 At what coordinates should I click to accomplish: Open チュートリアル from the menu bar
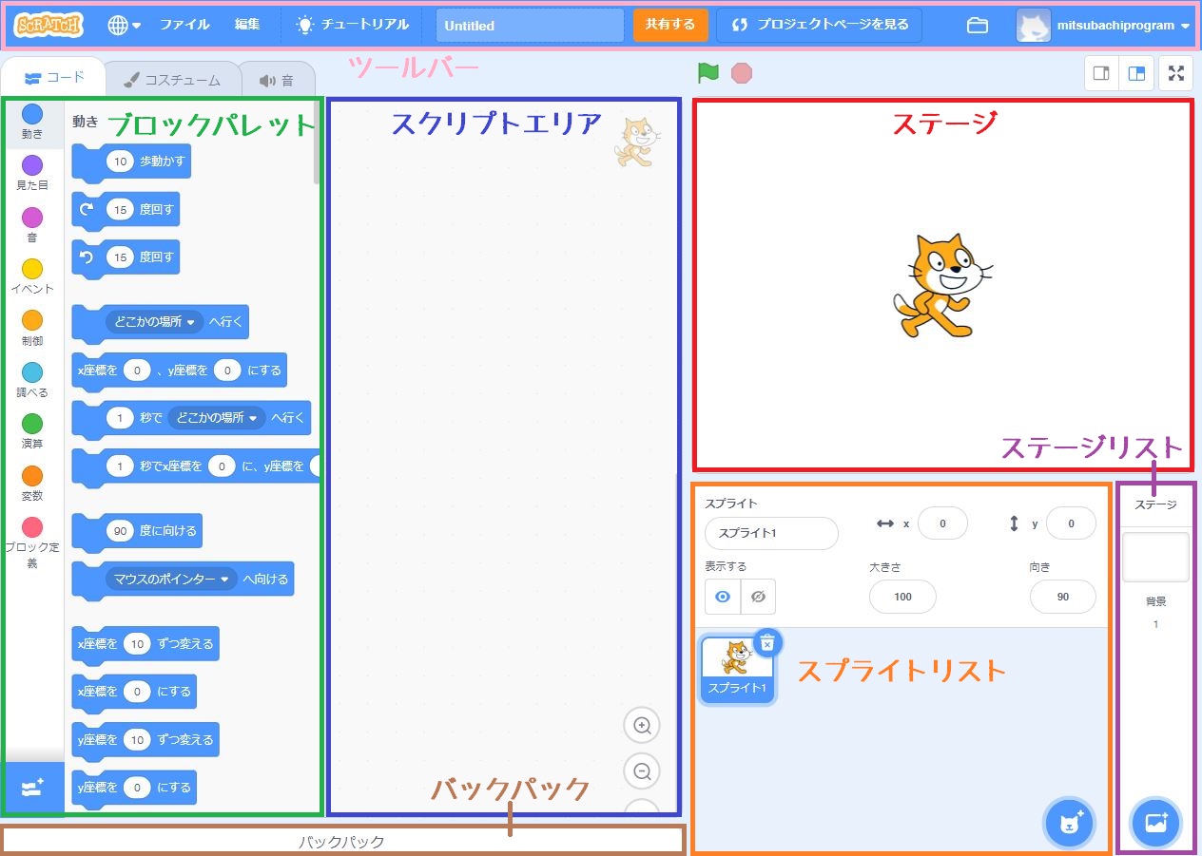pos(352,25)
